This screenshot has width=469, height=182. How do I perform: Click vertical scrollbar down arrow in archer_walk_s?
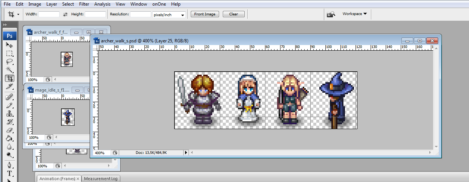tap(437, 147)
